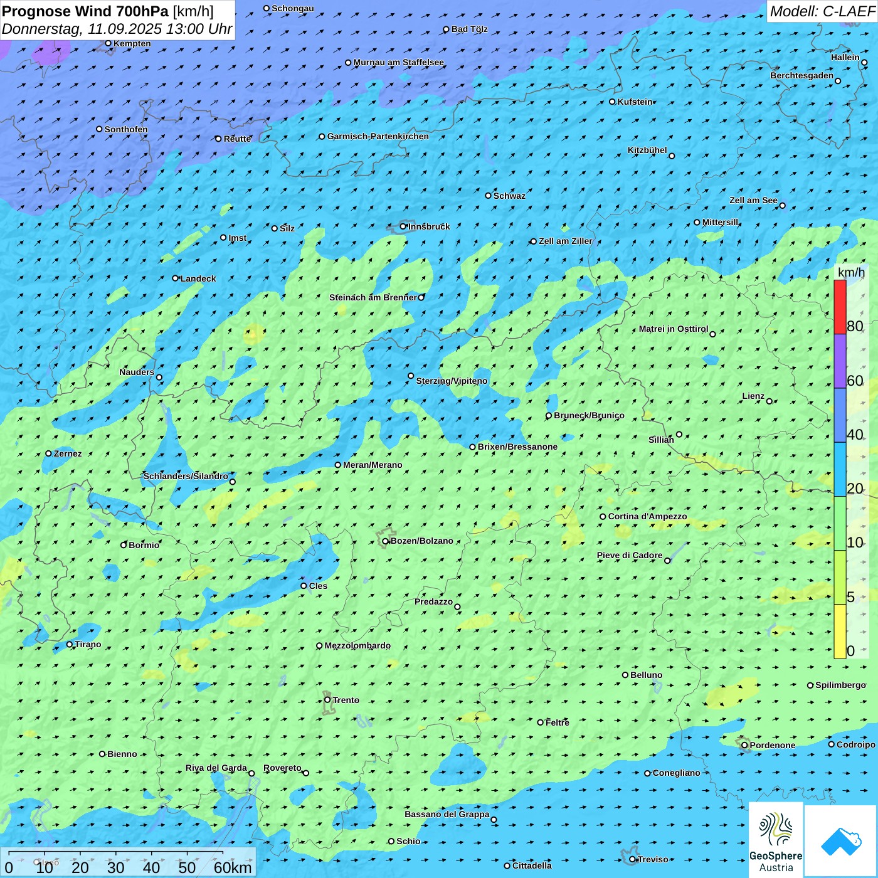Click the Trento location marker
The height and width of the screenshot is (878, 878).
(327, 700)
